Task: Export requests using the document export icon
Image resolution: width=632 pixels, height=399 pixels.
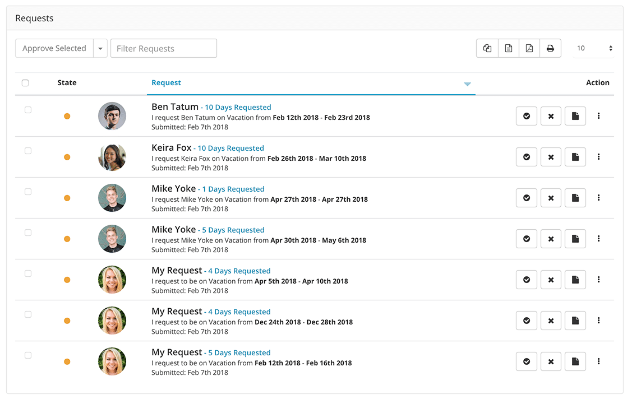Action: (508, 48)
